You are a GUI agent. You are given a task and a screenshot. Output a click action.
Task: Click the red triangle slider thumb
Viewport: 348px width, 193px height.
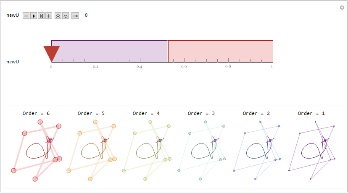(52, 54)
